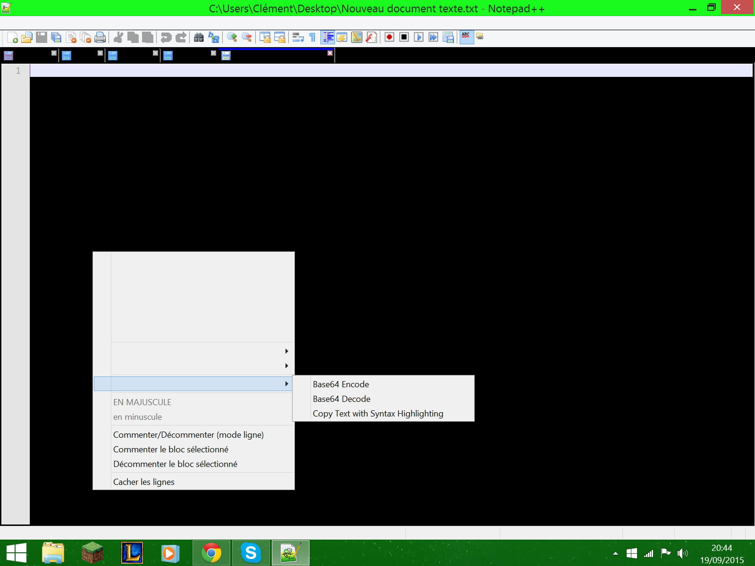Open Find with the binoculars icon
The image size is (755, 566).
pos(199,37)
